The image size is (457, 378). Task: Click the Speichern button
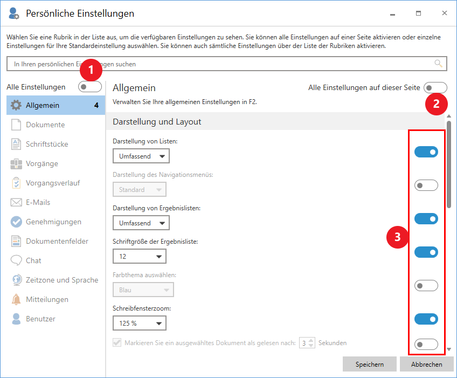pos(370,365)
